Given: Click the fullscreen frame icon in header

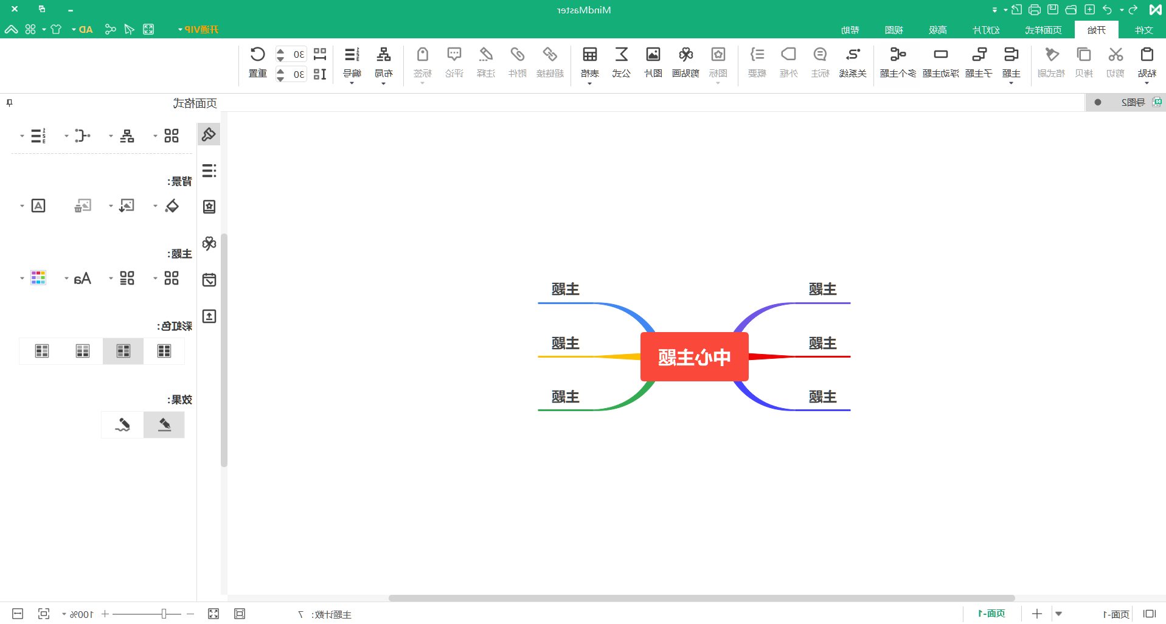Looking at the screenshot, I should pos(148,29).
